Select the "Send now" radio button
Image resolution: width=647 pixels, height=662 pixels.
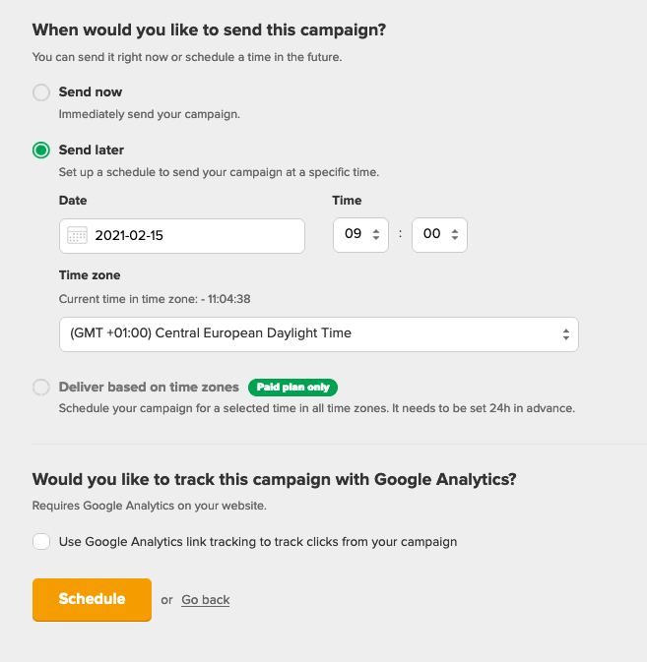(41, 92)
